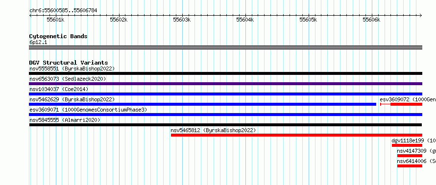Open the nsv5558551 (ByrskaBishop2022) variant label
Image resolution: width=436 pixels, height=185 pixels.
72,69
